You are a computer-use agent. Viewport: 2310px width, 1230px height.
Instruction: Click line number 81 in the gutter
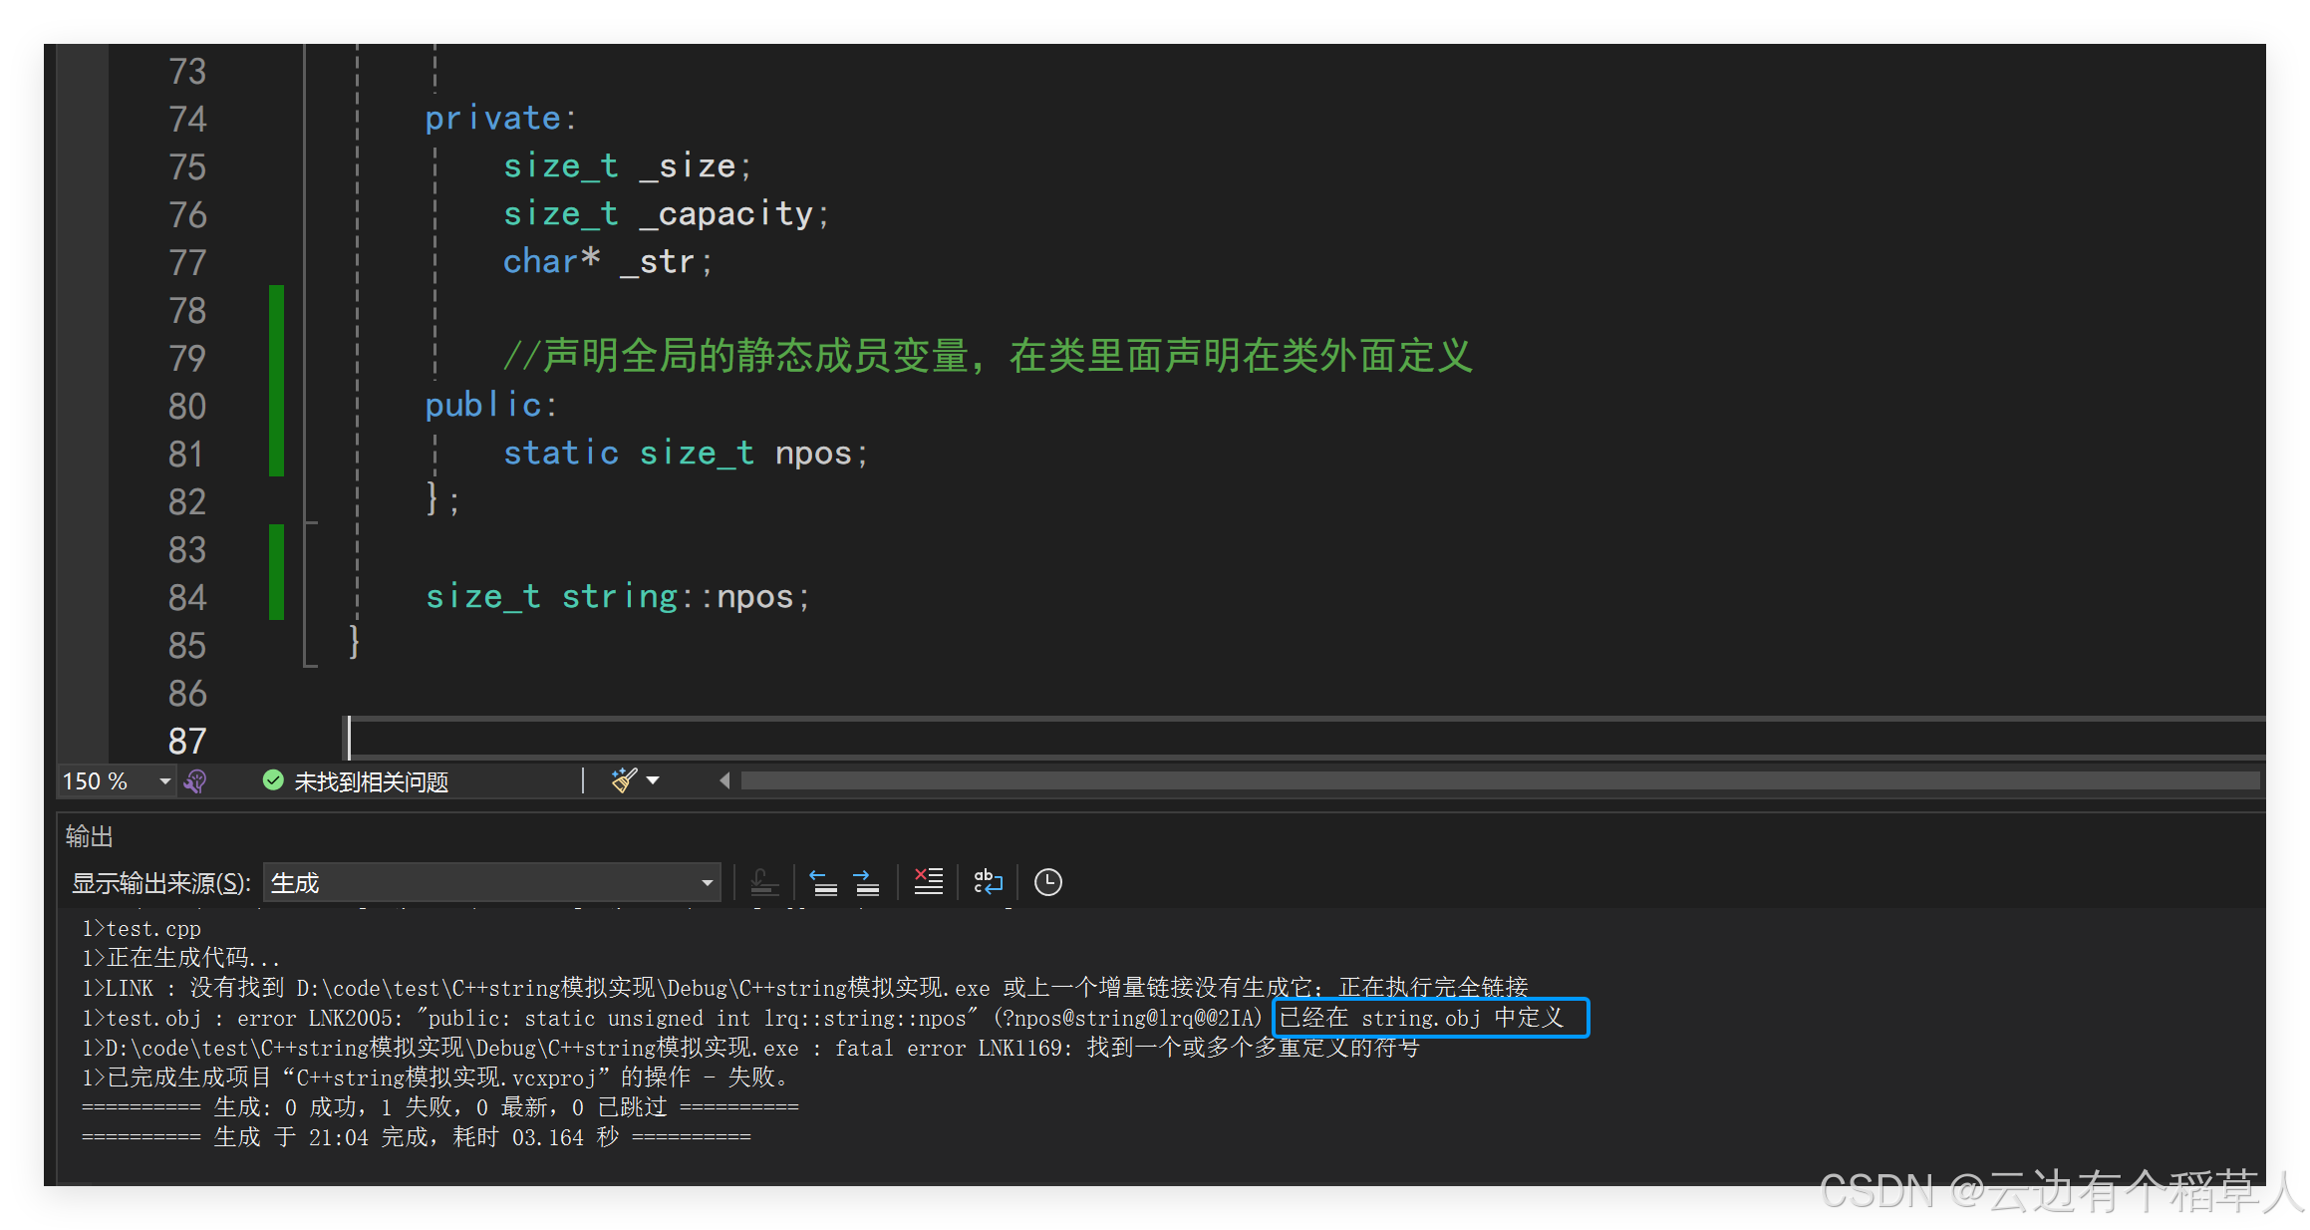click(185, 455)
